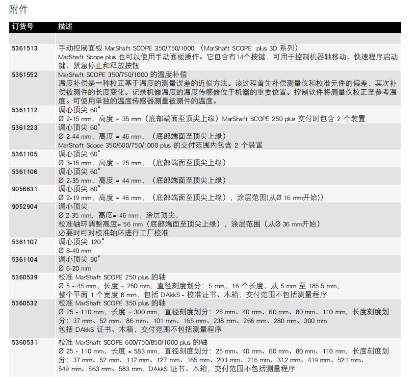416x377 pixels.
Task: Click the line starting "分: 37 mm、52 mm、112 mm"
Action: [x=212, y=360]
